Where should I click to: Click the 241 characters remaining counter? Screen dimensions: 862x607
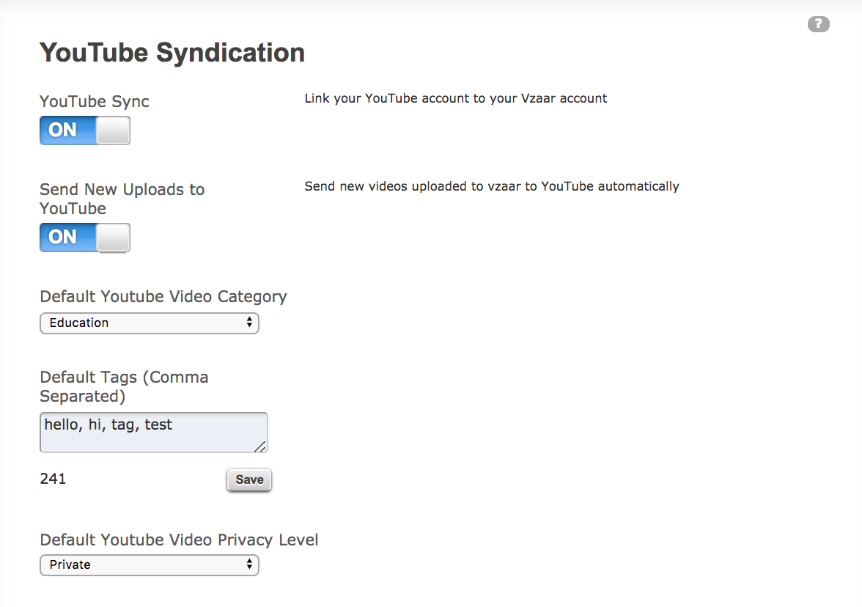(x=53, y=479)
